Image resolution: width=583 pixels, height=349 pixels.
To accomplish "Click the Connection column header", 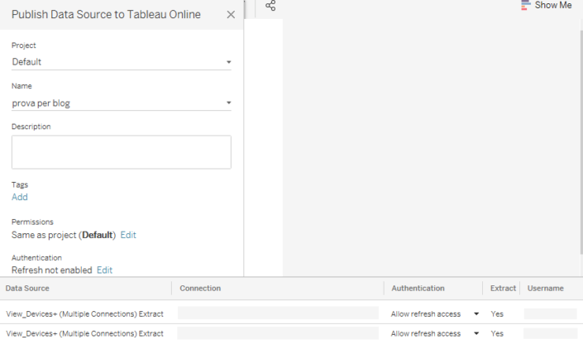I will click(x=199, y=288).
